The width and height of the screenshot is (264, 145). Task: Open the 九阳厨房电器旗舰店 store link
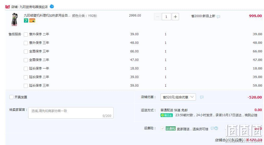point(34,7)
